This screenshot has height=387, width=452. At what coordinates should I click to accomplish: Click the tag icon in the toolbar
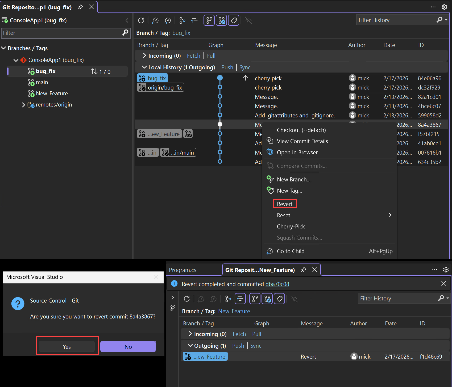tap(233, 20)
